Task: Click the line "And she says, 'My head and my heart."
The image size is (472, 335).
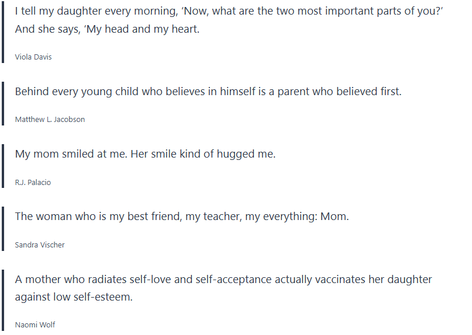Action: click(107, 29)
